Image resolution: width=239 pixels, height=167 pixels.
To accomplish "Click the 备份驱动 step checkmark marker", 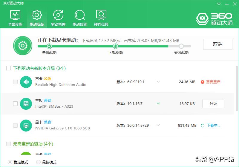I will click(49, 46).
